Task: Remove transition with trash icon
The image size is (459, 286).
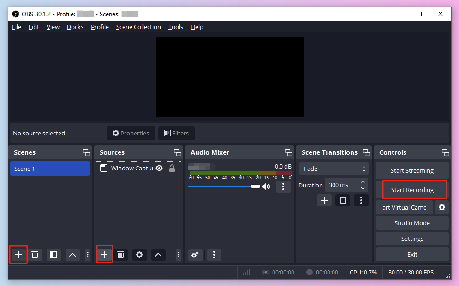Action: click(343, 200)
